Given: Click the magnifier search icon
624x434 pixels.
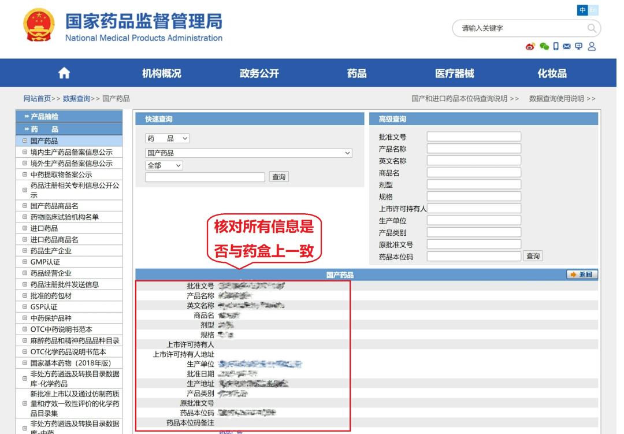Looking at the screenshot, I should tap(592, 28).
